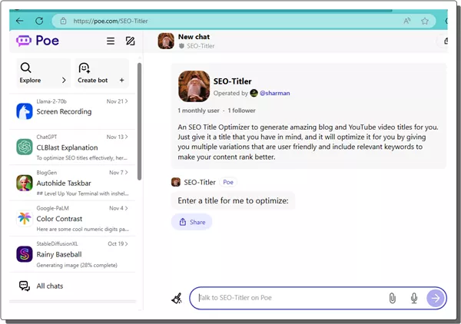This screenshot has width=461, height=324.
Task: Click the SEO-Titler bot name heading
Action: click(x=232, y=81)
